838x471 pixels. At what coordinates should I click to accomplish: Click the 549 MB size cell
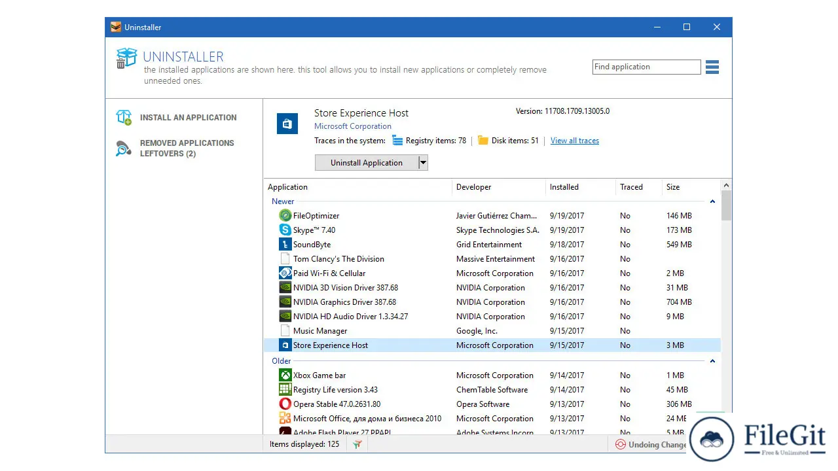[679, 245]
